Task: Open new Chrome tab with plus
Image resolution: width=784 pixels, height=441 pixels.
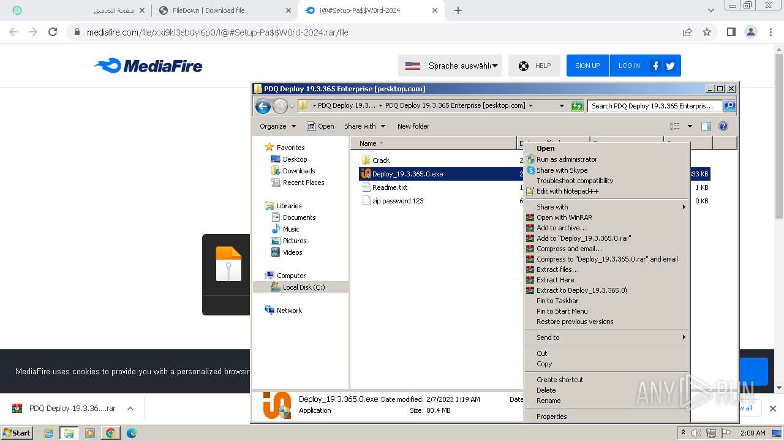Action: (458, 10)
